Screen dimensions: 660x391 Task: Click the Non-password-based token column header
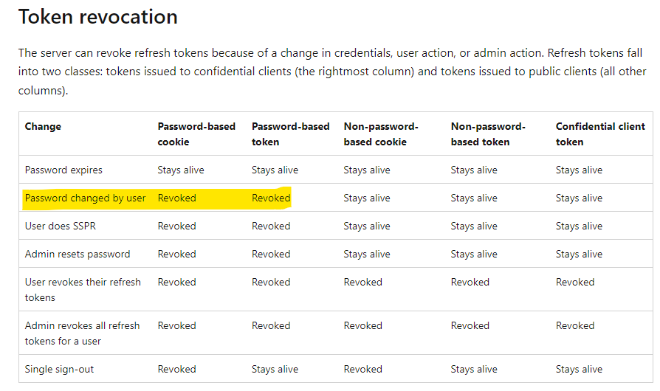[487, 134]
